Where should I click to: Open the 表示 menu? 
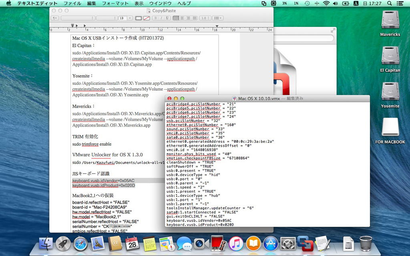pyautogui.click(x=139, y=3)
